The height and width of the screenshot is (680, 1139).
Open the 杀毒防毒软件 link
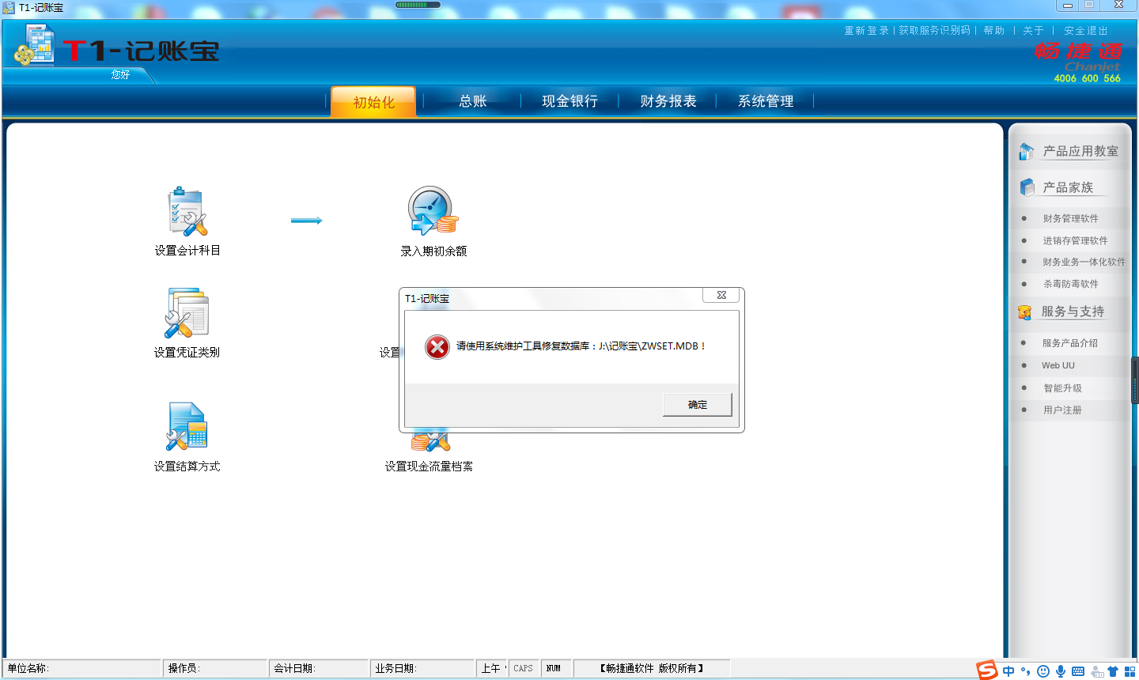point(1070,285)
